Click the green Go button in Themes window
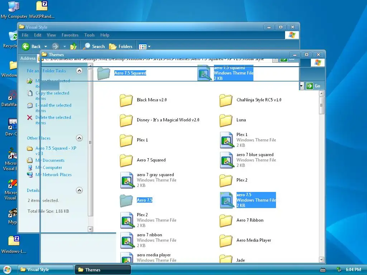This screenshot has height=275, width=367. [313, 86]
